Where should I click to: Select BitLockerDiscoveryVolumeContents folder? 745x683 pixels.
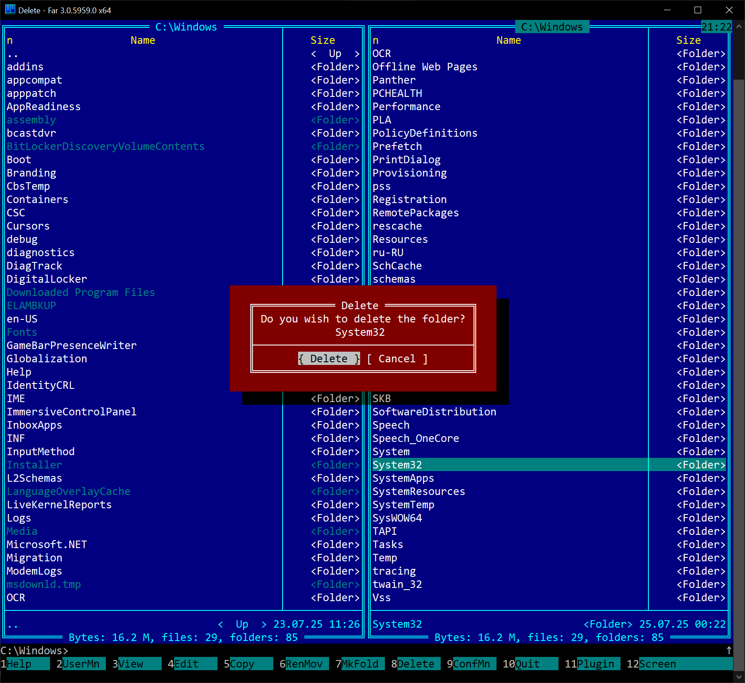click(x=183, y=146)
